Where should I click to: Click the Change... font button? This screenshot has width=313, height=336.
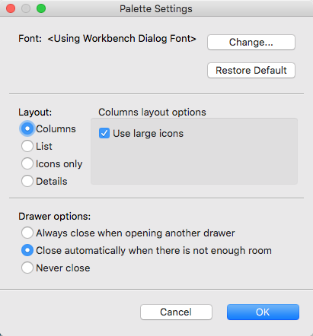tap(251, 42)
